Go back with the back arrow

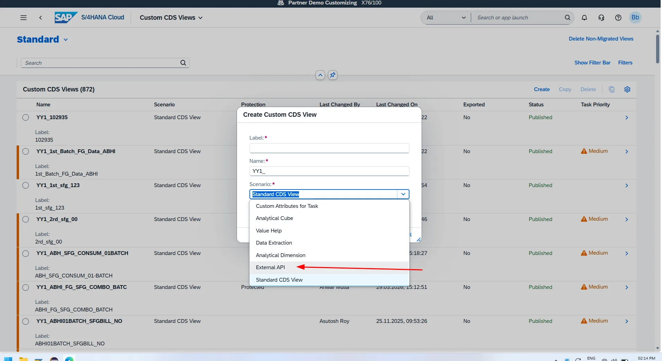coord(41,18)
